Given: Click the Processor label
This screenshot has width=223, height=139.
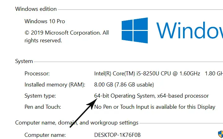Looking at the screenshot, I should coord(37,74).
